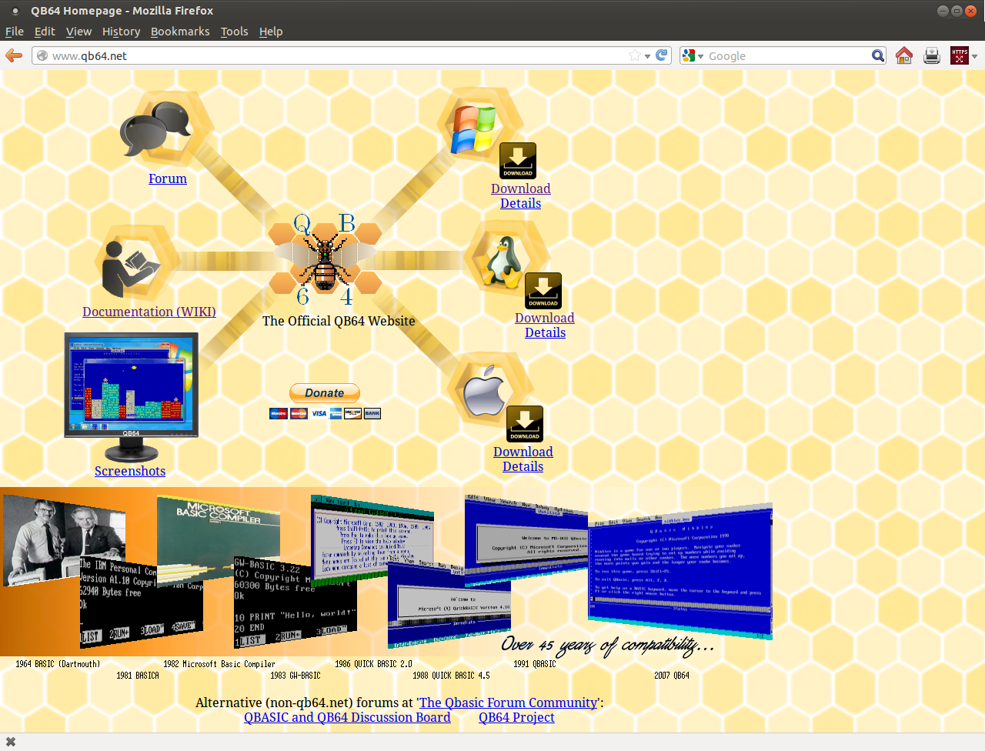
Task: Click the Firefox back arrow button
Action: click(14, 55)
